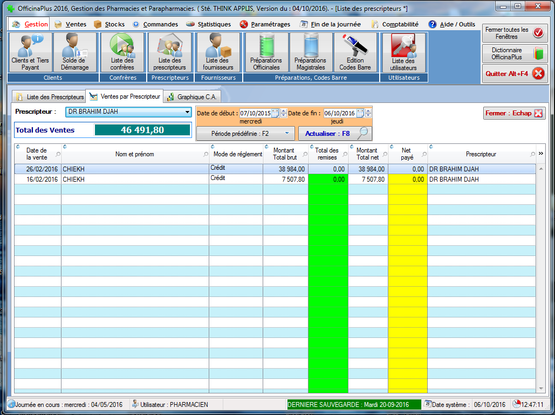555x415 pixels.
Task: Open Edition Codes Barre tool
Action: coord(355,52)
